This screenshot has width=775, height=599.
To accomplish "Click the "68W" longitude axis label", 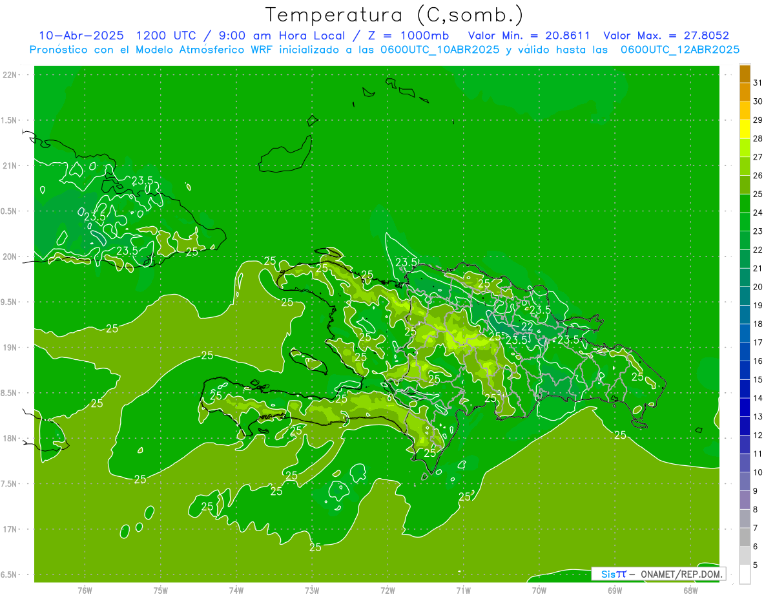I will click(x=690, y=591).
